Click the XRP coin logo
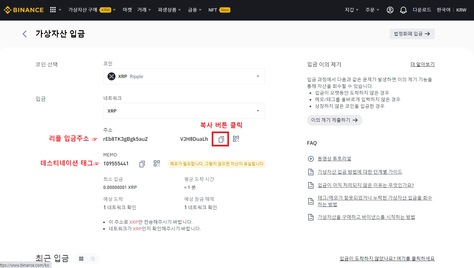Image resolution: width=474 pixels, height=268 pixels. coord(111,76)
